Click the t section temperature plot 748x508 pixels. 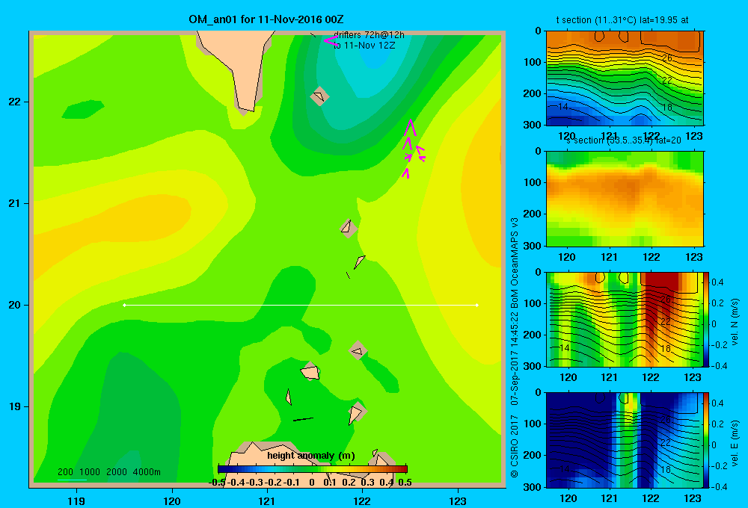point(625,78)
